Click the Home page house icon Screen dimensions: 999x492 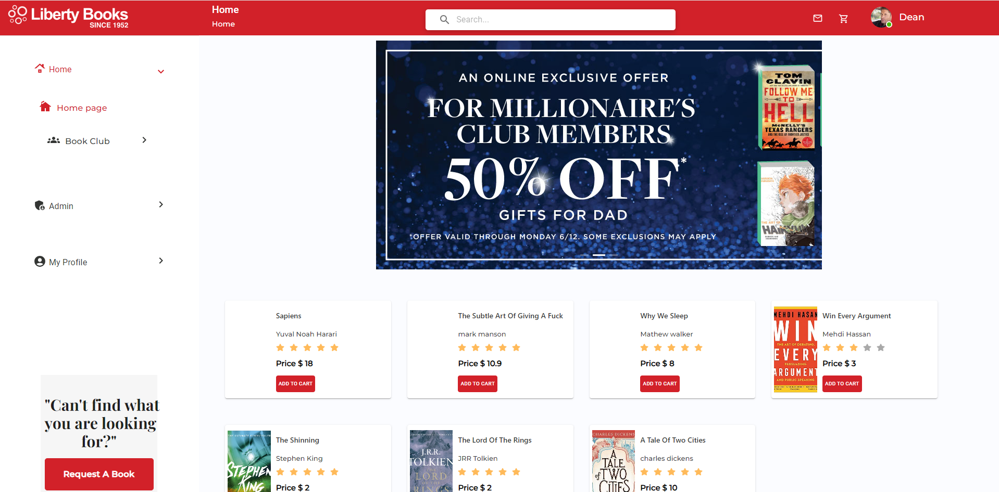[x=45, y=107]
